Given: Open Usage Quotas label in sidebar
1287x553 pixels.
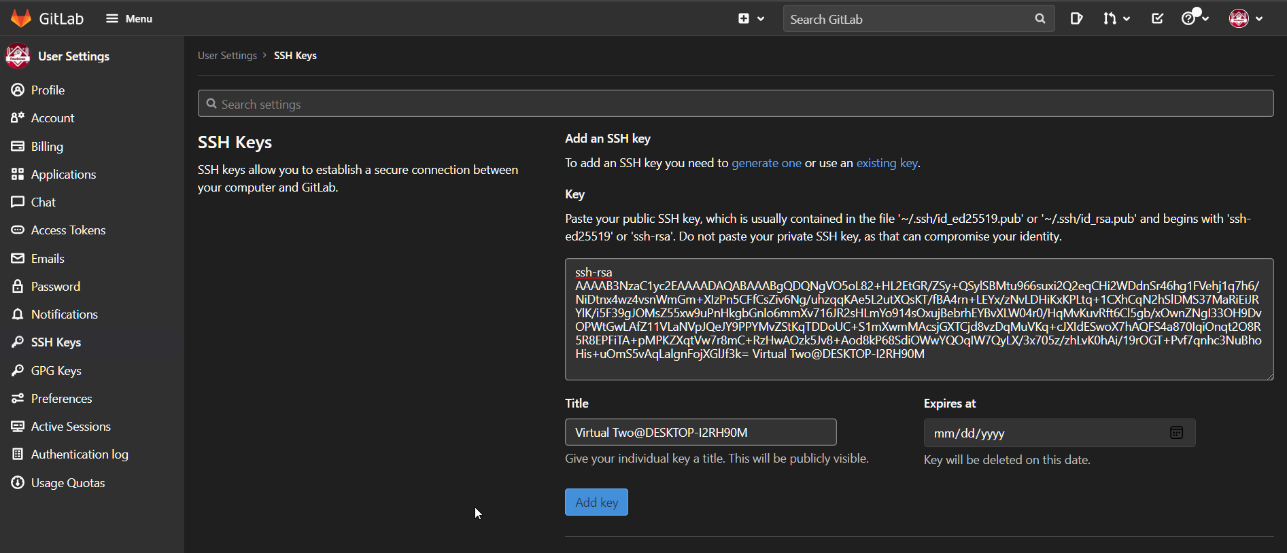Looking at the screenshot, I should (x=68, y=482).
